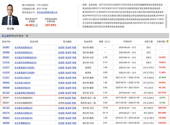This screenshot has height=125, width=170.
Task: Click the help question-mark icon beside 任职回报
Action: 167,42
